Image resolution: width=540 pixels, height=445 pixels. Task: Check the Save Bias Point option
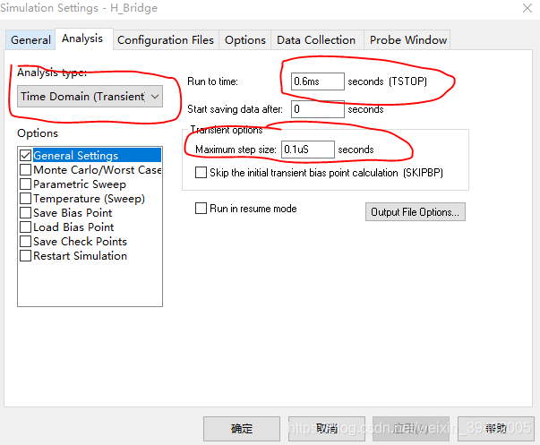(x=25, y=213)
